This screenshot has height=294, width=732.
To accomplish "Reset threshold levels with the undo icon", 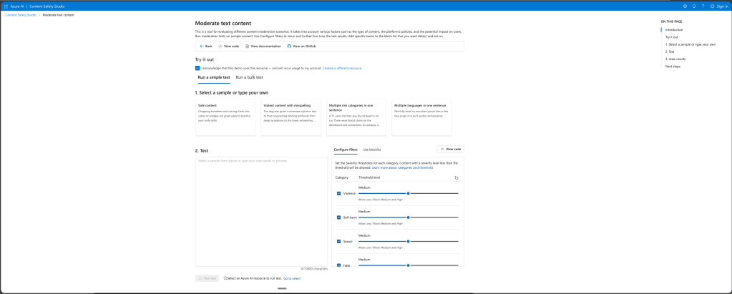I will click(457, 177).
